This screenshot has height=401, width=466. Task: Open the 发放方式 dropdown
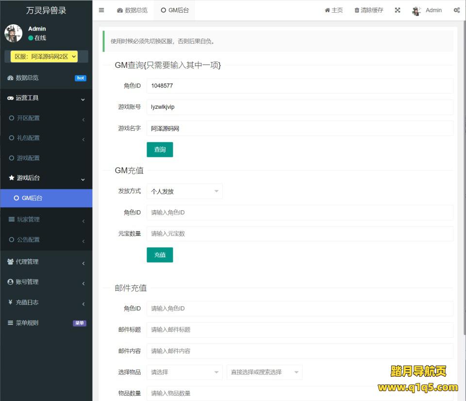point(184,191)
